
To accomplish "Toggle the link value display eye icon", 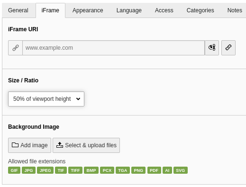I will coord(212,48).
